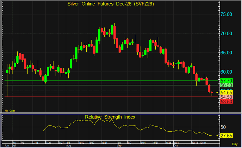Select the 53.50 red price label

coord(226,101)
